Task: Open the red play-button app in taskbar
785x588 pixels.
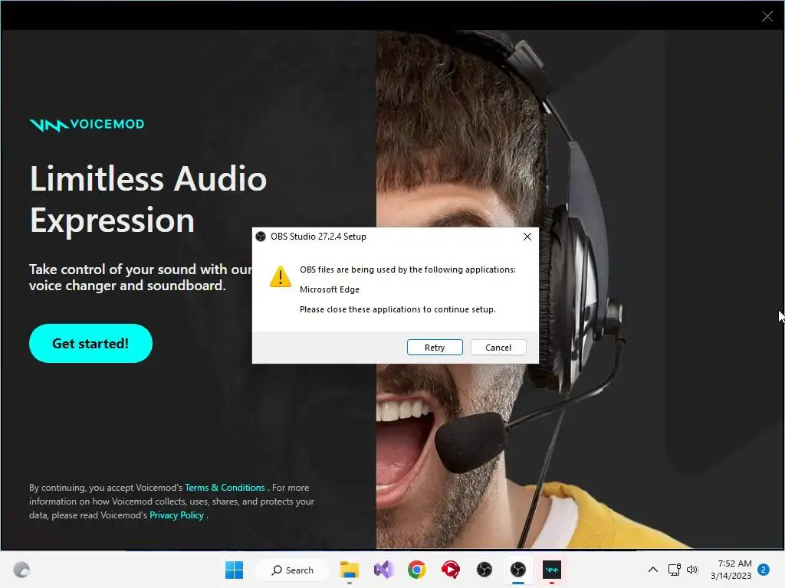Action: coord(451,570)
